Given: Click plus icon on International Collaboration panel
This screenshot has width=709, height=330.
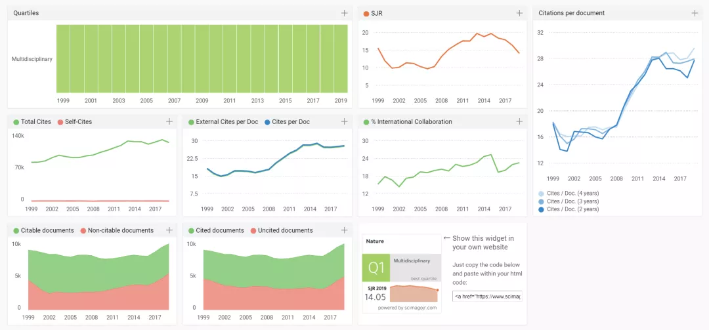Looking at the screenshot, I should coord(519,121).
